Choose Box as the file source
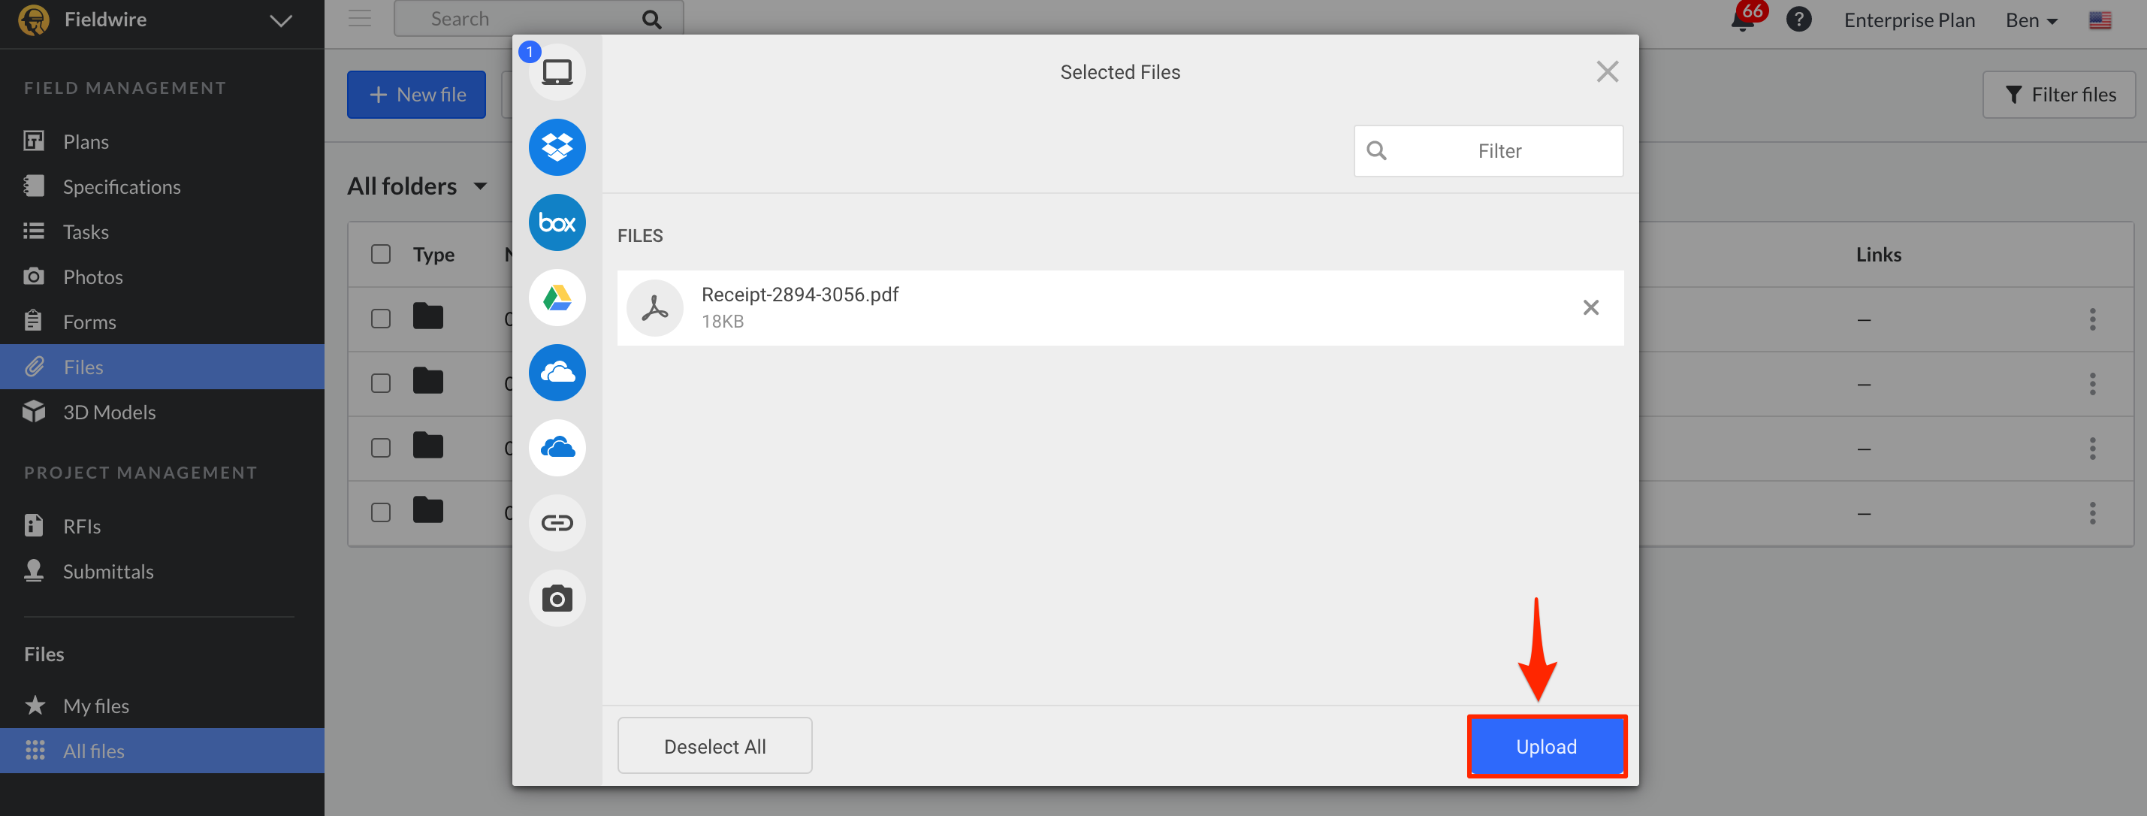This screenshot has width=2147, height=816. click(557, 222)
